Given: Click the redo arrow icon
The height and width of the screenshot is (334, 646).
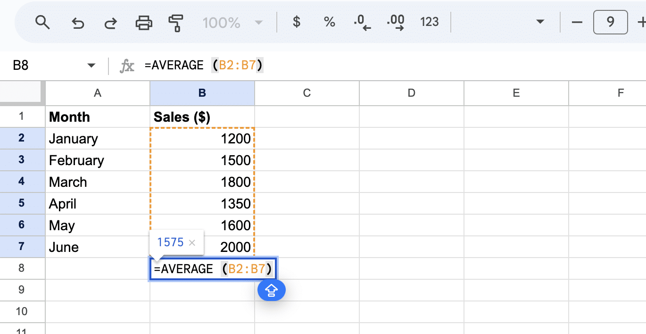Looking at the screenshot, I should click(x=110, y=22).
